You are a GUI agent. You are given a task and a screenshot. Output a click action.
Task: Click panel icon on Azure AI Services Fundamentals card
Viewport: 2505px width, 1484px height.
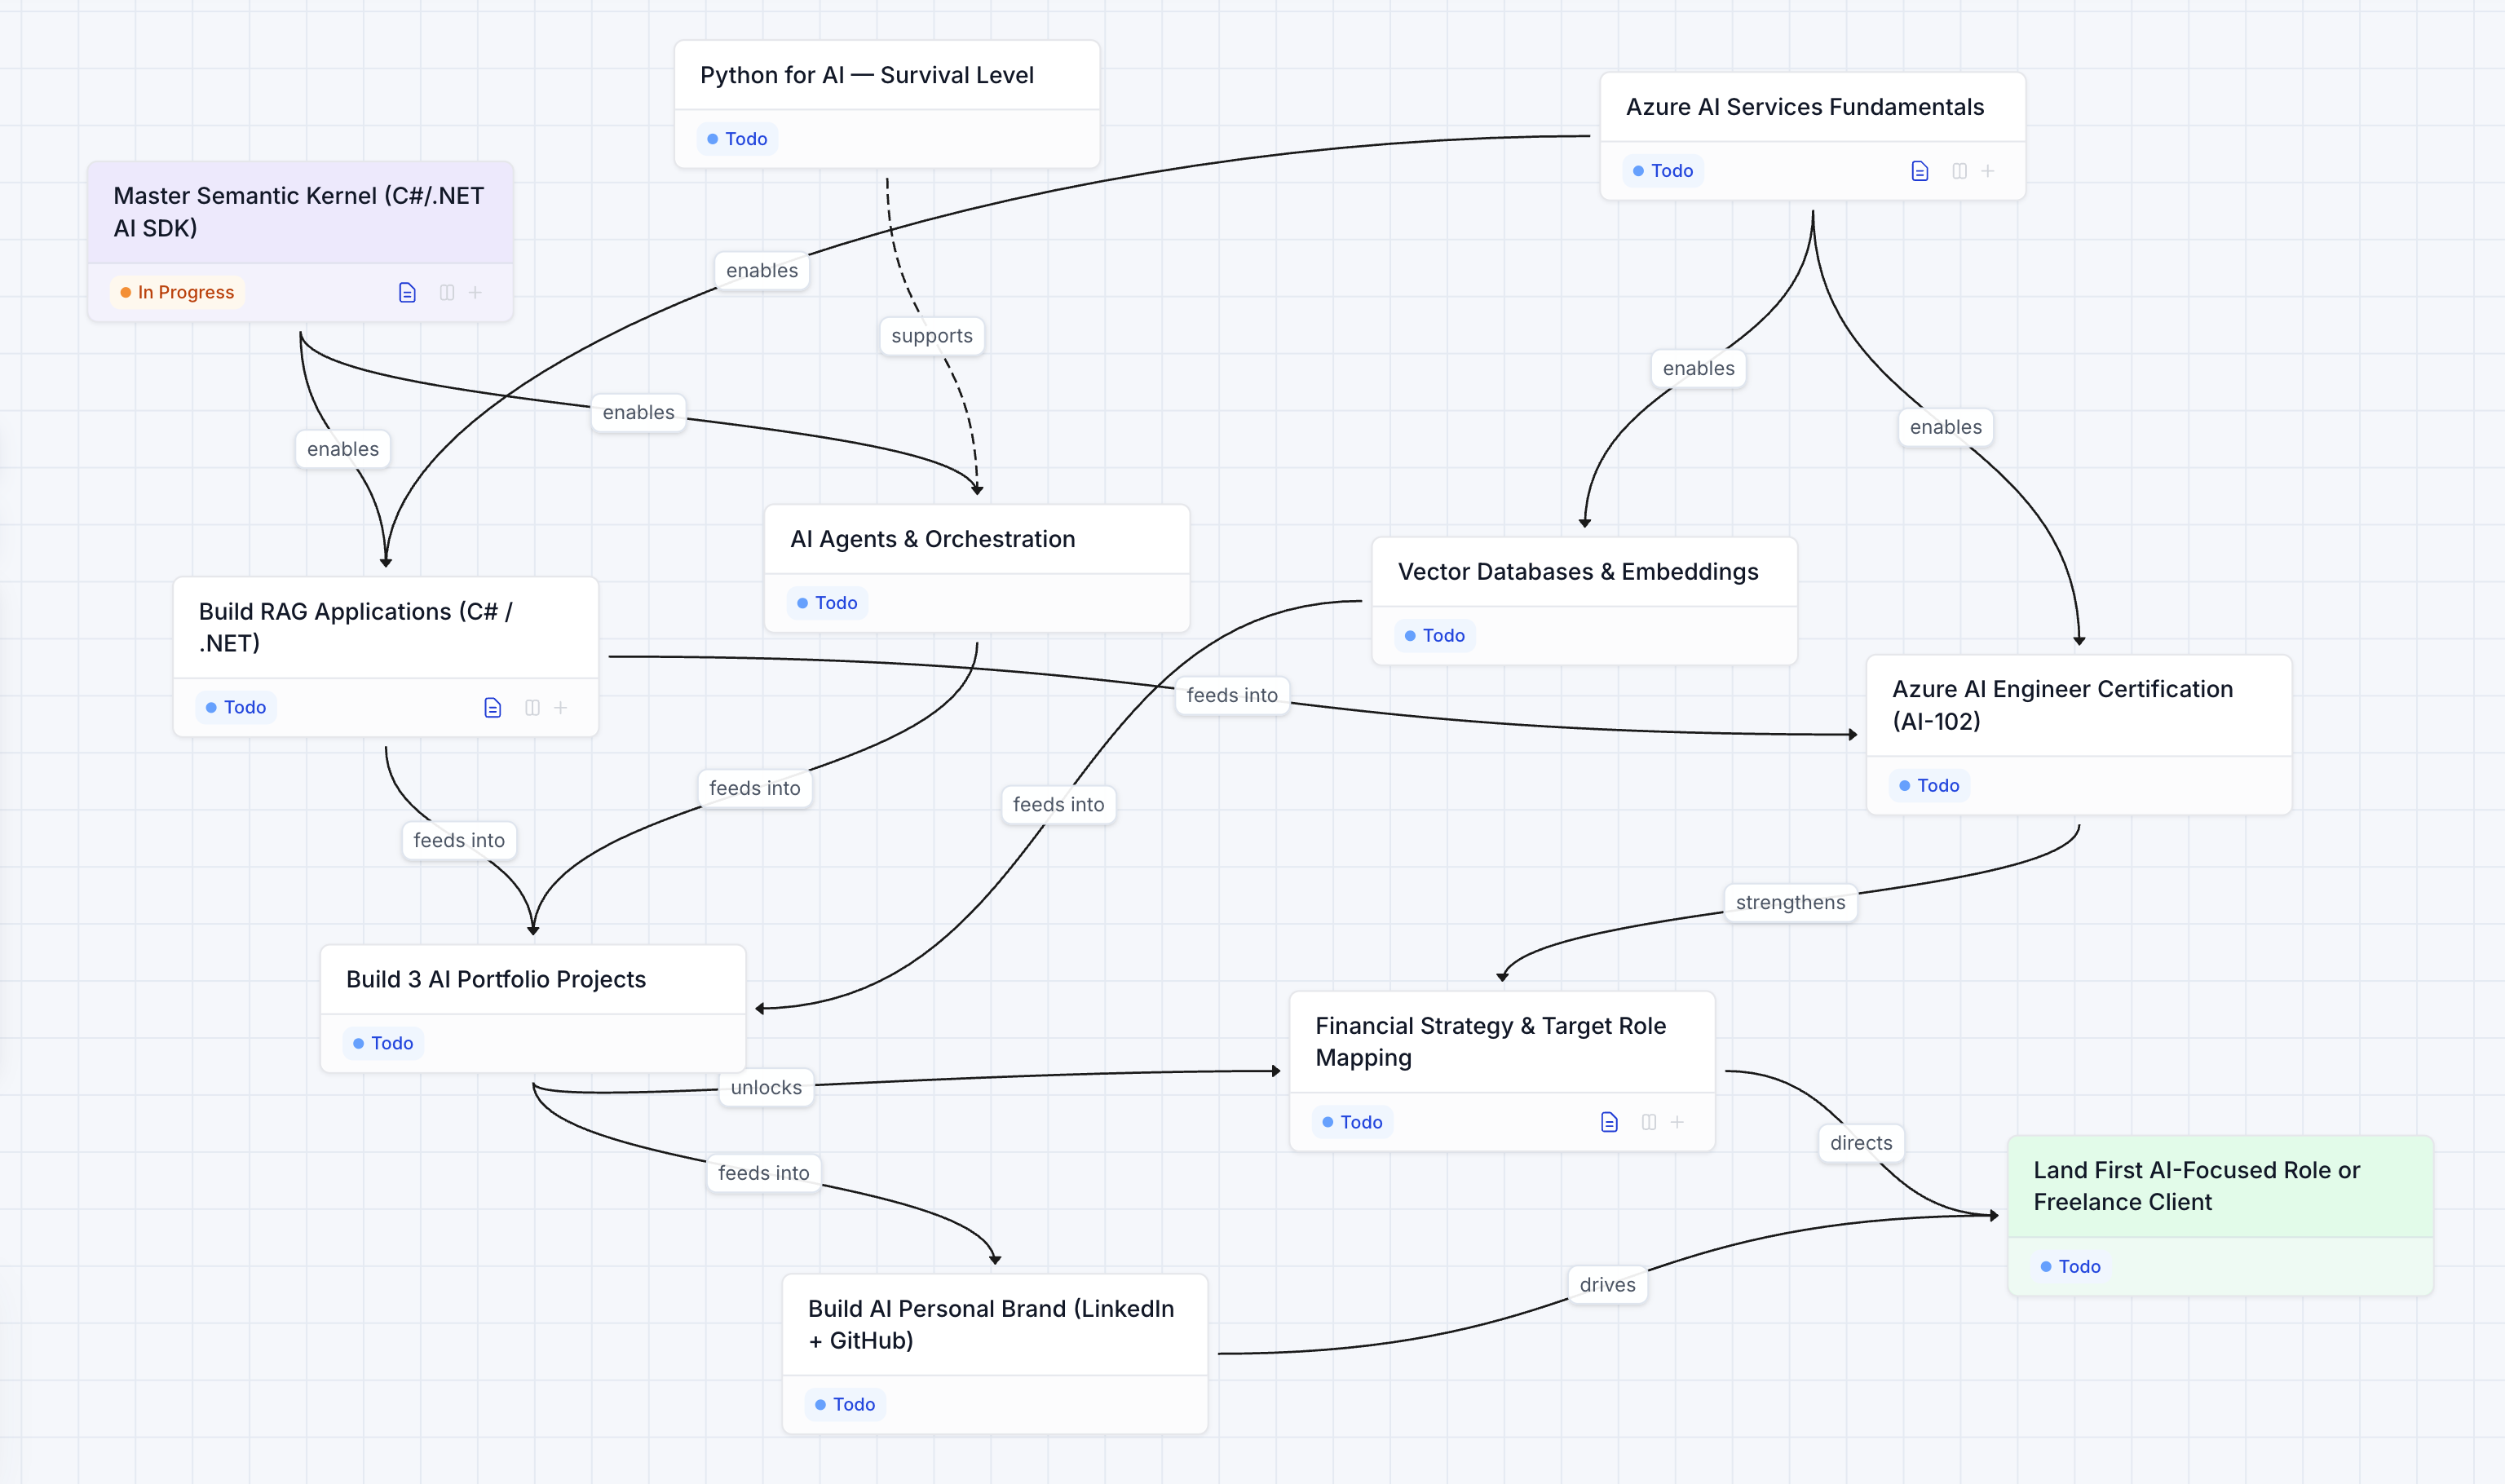1959,171
